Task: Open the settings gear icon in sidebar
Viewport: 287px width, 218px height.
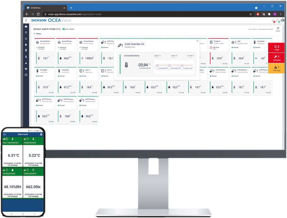Action: click(x=26, y=69)
